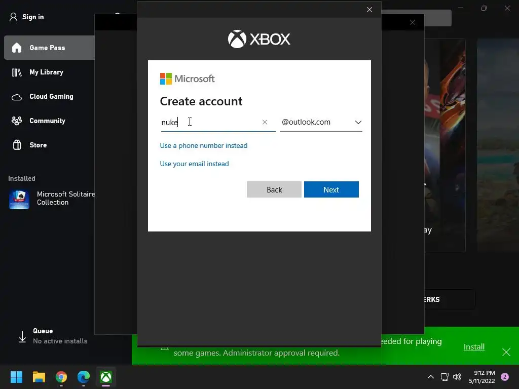
Task: Open Google Chrome from taskbar
Action: (x=61, y=377)
